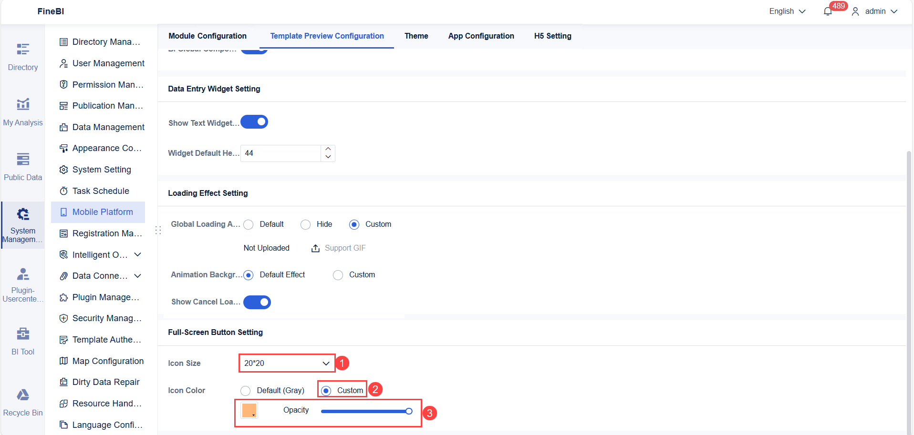This screenshot has height=435, width=914.
Task: Select the BI Tool sidebar icon
Action: [22, 339]
